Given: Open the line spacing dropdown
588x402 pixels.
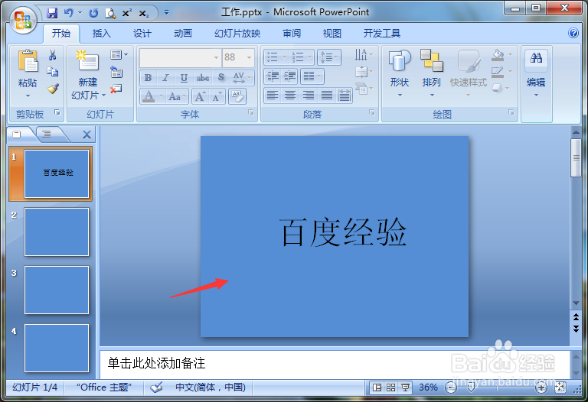Looking at the screenshot, I should click(329, 57).
